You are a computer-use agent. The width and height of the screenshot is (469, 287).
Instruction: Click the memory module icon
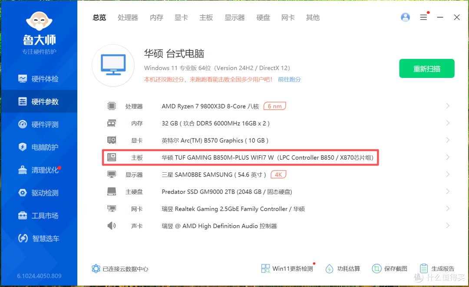(x=112, y=123)
